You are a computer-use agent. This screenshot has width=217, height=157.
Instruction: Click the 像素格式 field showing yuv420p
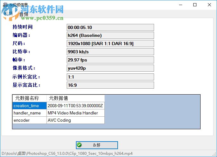[x=110, y=68]
